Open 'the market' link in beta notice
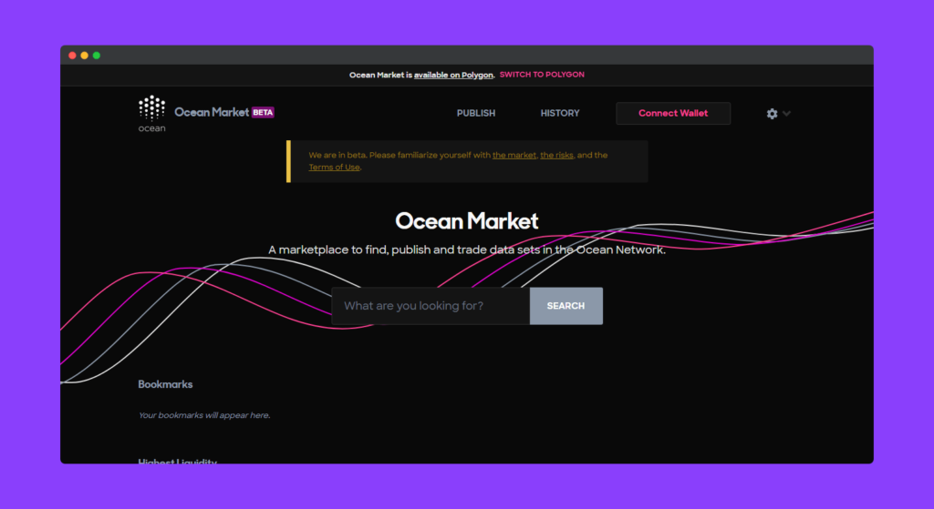This screenshot has height=509, width=934. [514, 155]
